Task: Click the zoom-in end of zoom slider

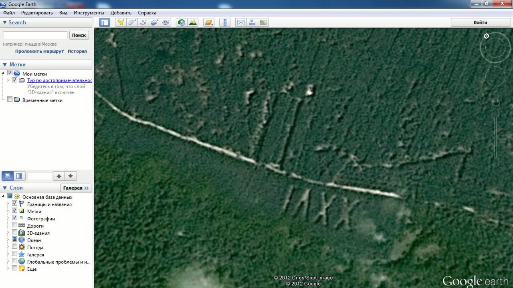Action: coord(495,113)
